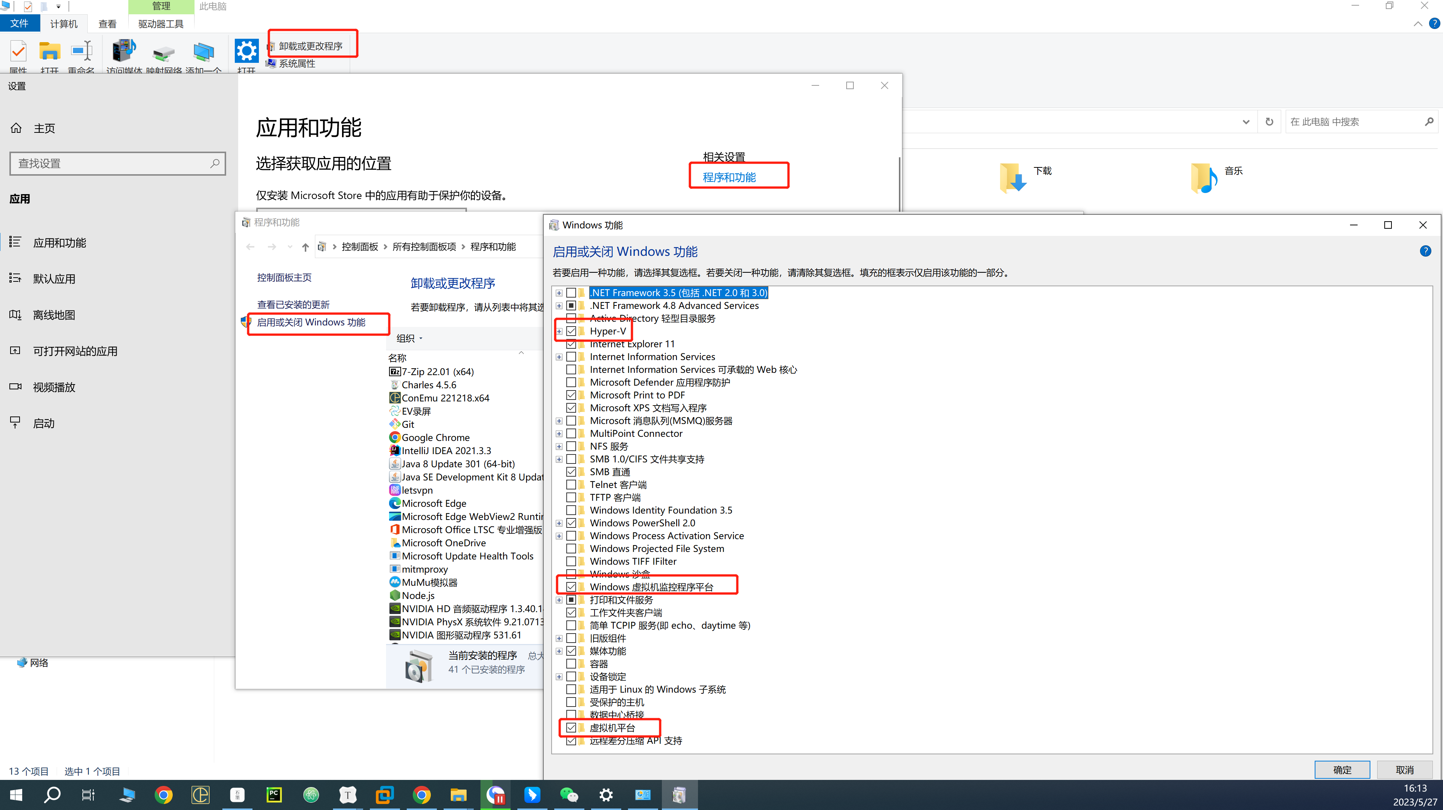Click the up arrow in 程序和功能 navigation
Viewport: 1443px width, 810px height.
click(305, 247)
